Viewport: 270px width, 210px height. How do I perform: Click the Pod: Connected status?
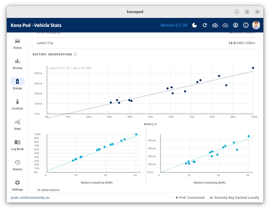(190, 198)
